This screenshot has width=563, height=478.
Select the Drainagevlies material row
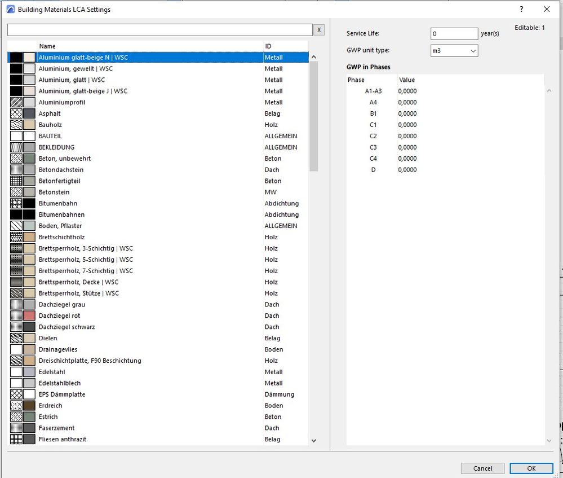coord(158,349)
